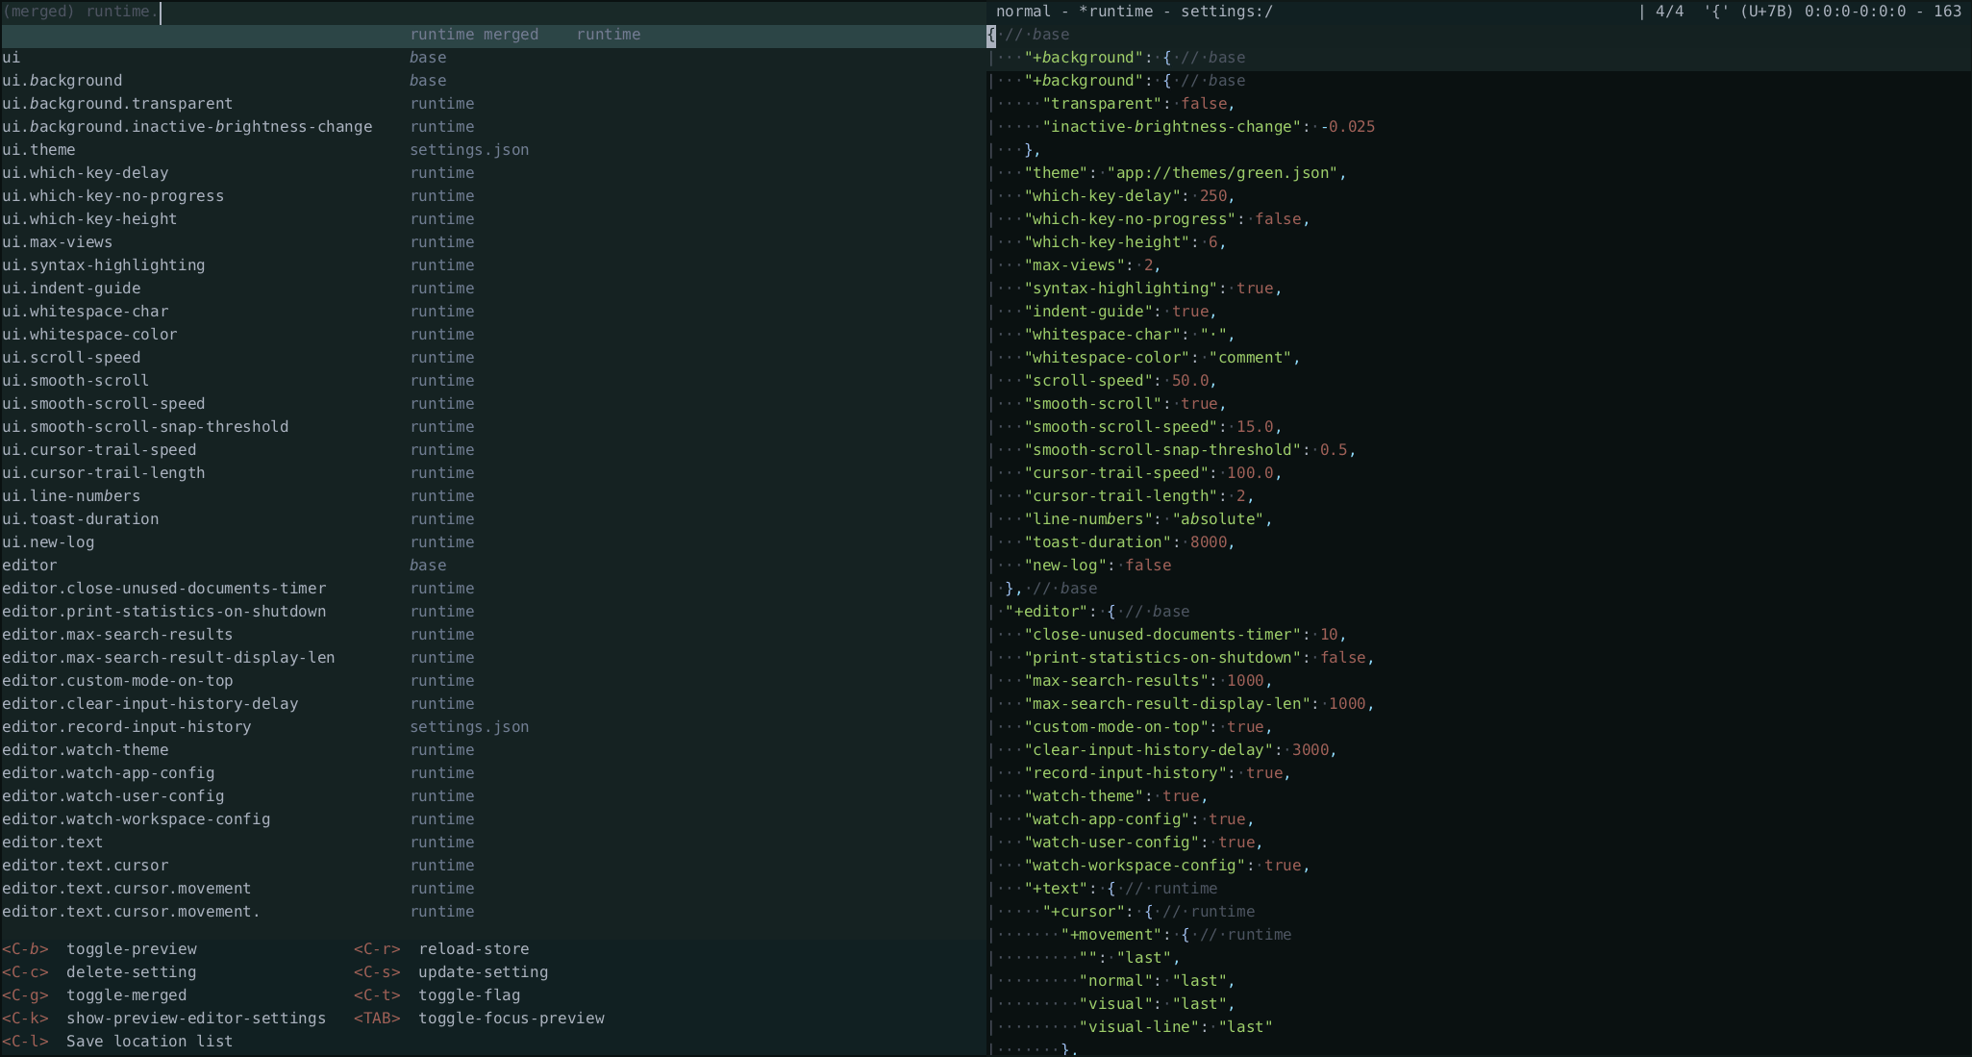The image size is (1972, 1057).
Task: Click the toggle-focus-preview TAB hint
Action: [x=511, y=1019]
